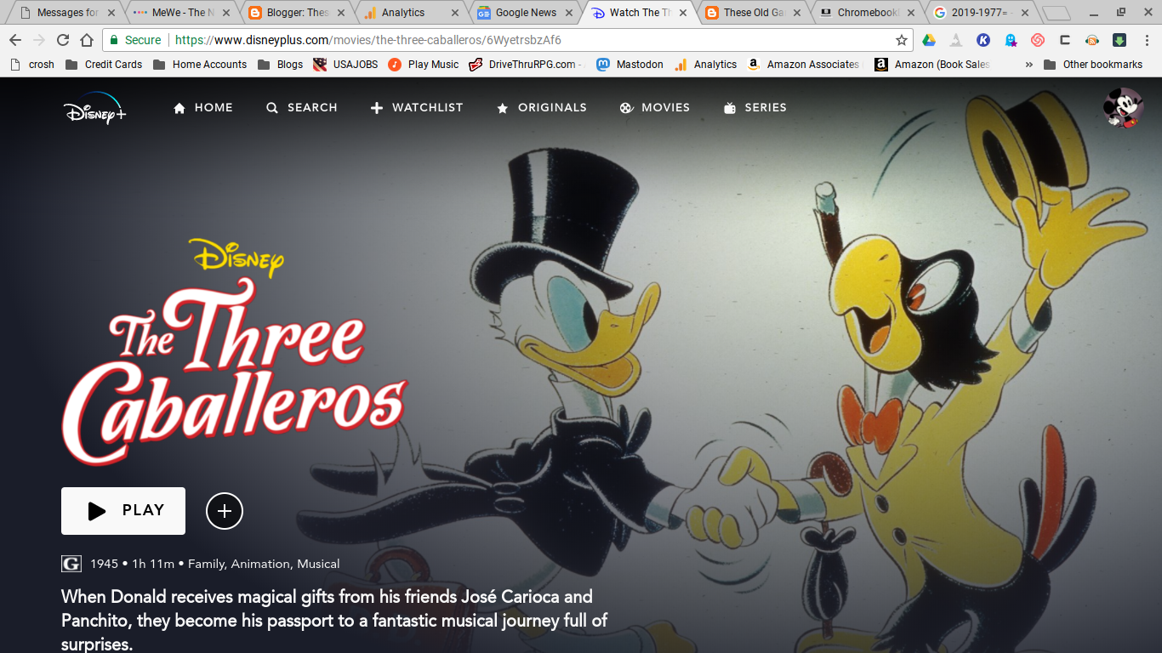Click the browser back arrow

click(15, 40)
